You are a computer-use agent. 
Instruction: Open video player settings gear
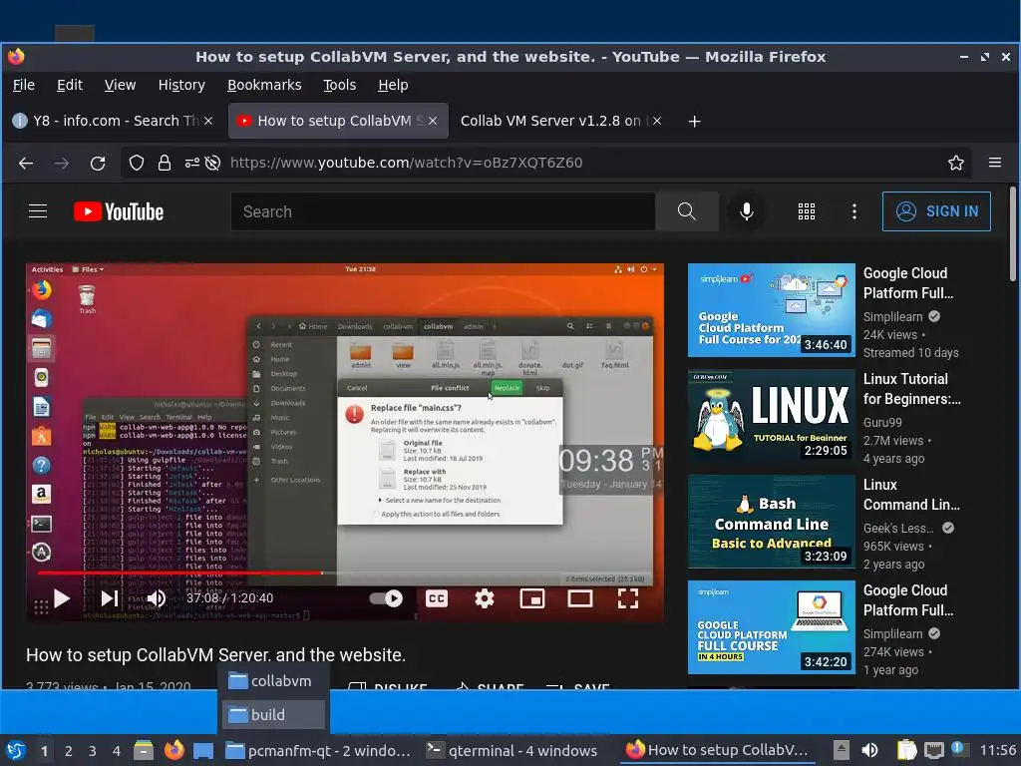point(484,598)
